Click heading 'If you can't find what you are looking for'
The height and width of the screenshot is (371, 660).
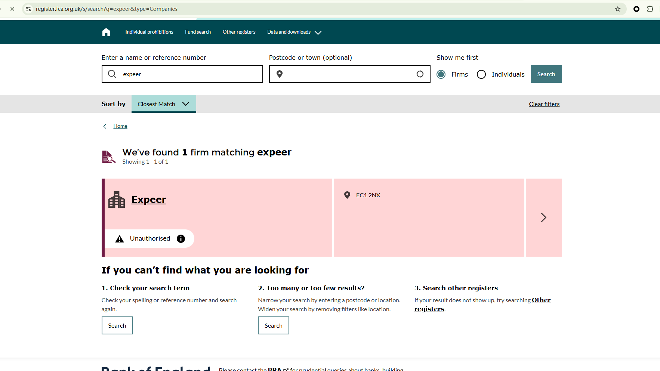[205, 270]
